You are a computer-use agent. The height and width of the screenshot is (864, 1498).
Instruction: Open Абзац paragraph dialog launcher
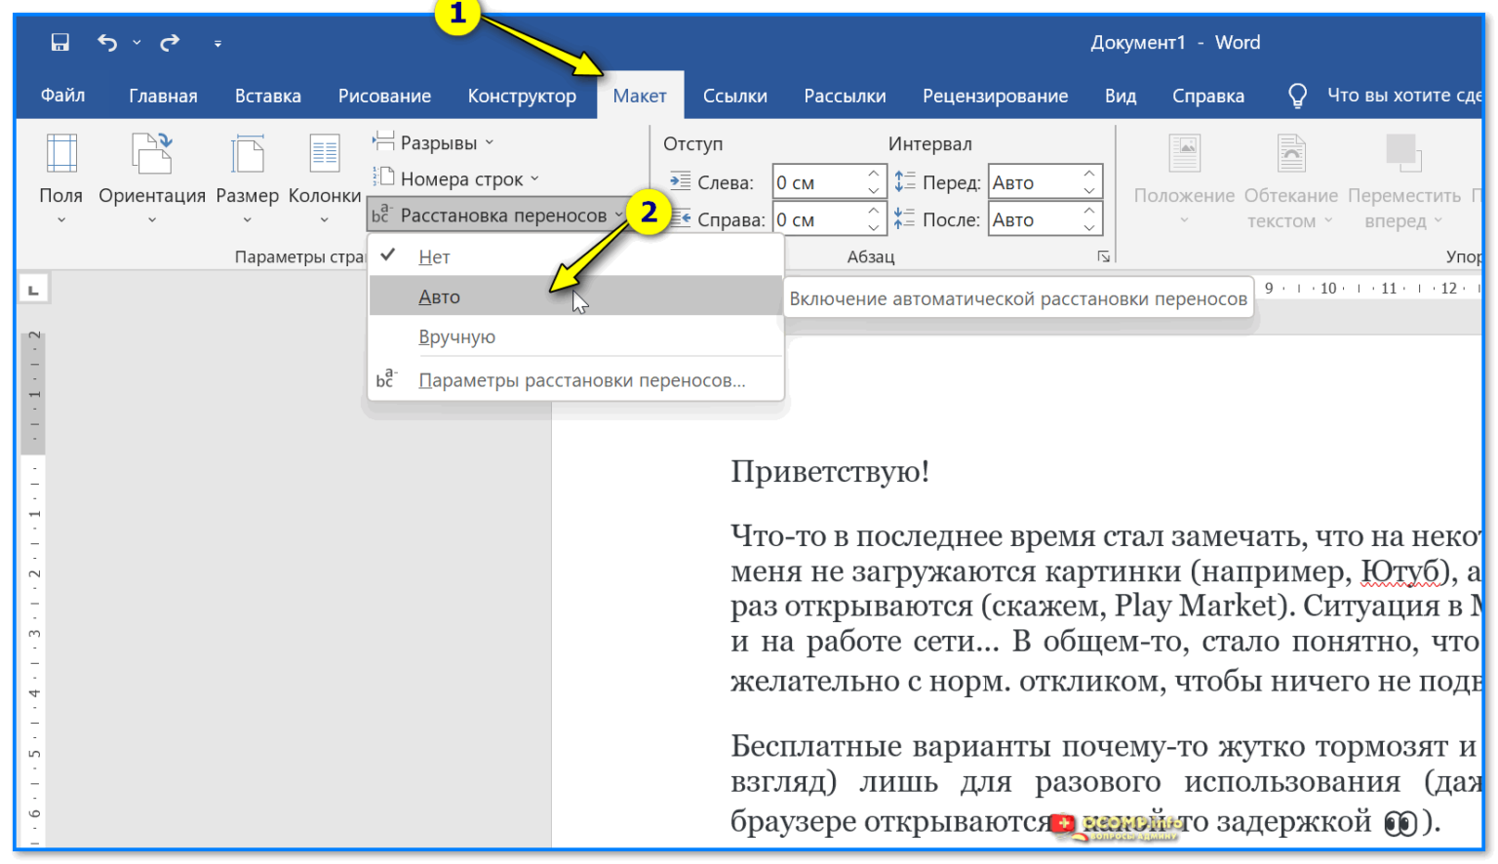1103,256
